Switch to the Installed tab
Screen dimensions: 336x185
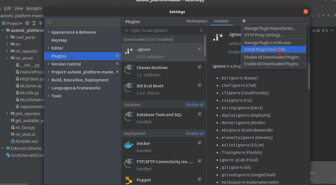(221, 21)
